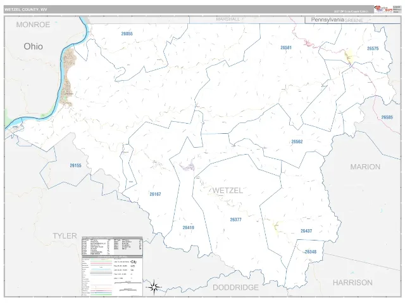Click the ZIP code label 26562
This screenshot has height=303, width=405.
point(297,141)
